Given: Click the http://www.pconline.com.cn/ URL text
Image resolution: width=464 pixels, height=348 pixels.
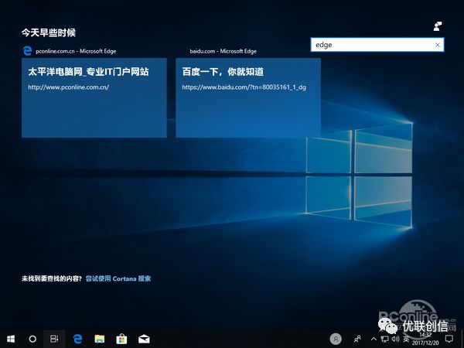Looking at the screenshot, I should [x=69, y=87].
